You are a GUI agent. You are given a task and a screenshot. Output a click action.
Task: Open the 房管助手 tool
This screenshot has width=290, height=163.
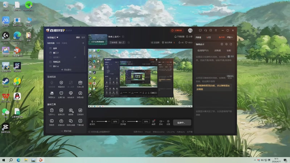pyautogui.click(x=61, y=122)
